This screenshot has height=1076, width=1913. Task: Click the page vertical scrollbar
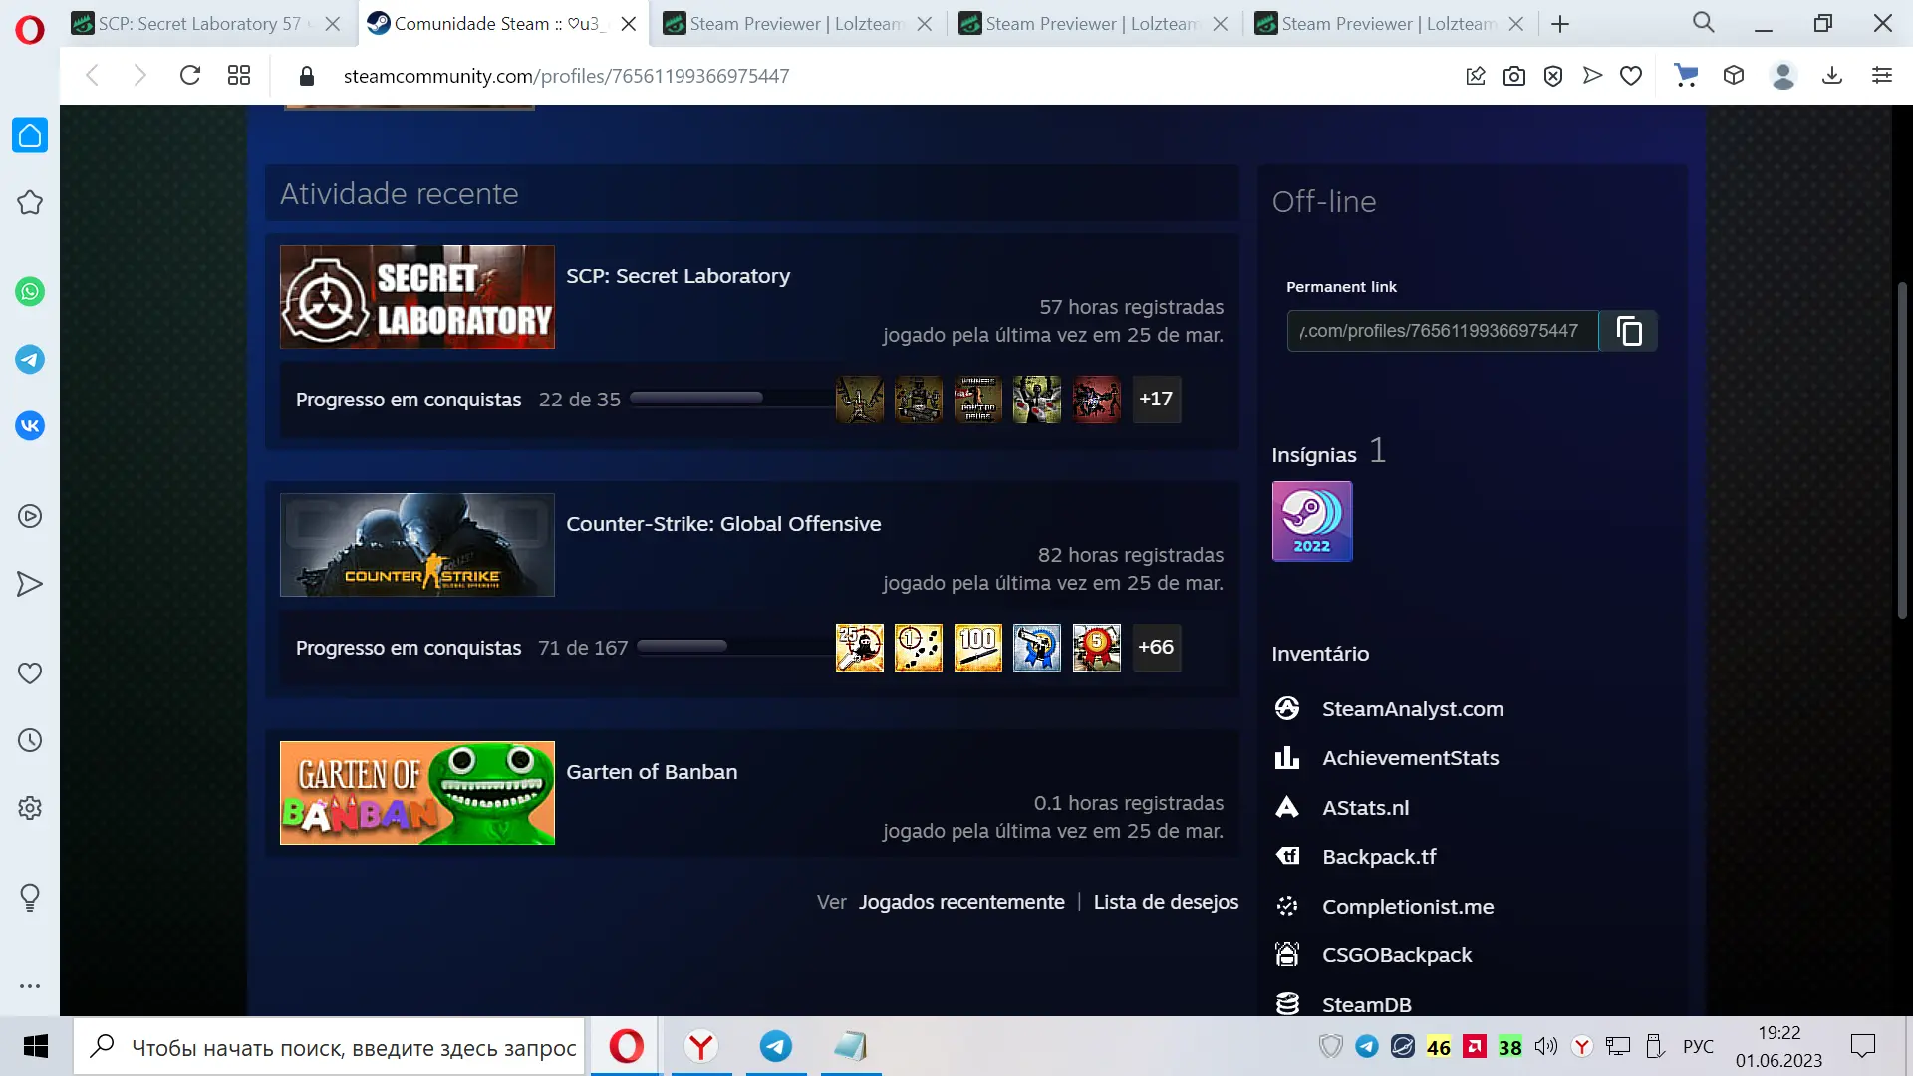point(1902,448)
